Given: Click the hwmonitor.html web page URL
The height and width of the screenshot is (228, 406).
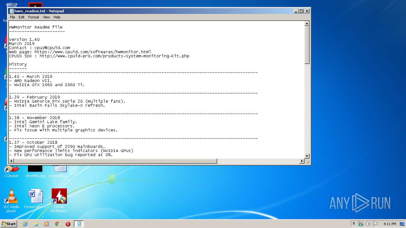Looking at the screenshot, I should [x=93, y=52].
